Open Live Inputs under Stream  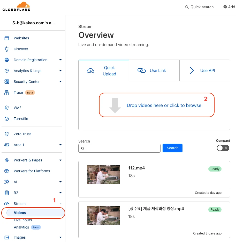coord(23,220)
